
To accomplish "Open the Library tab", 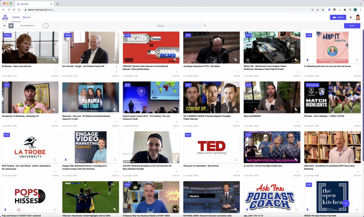I will [x=16, y=17].
